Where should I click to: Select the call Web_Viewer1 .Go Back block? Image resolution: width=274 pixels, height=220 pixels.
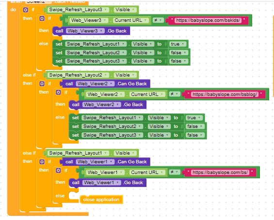click(108, 183)
